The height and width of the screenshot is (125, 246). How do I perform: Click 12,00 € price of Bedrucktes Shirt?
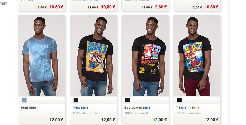click(x=160, y=120)
